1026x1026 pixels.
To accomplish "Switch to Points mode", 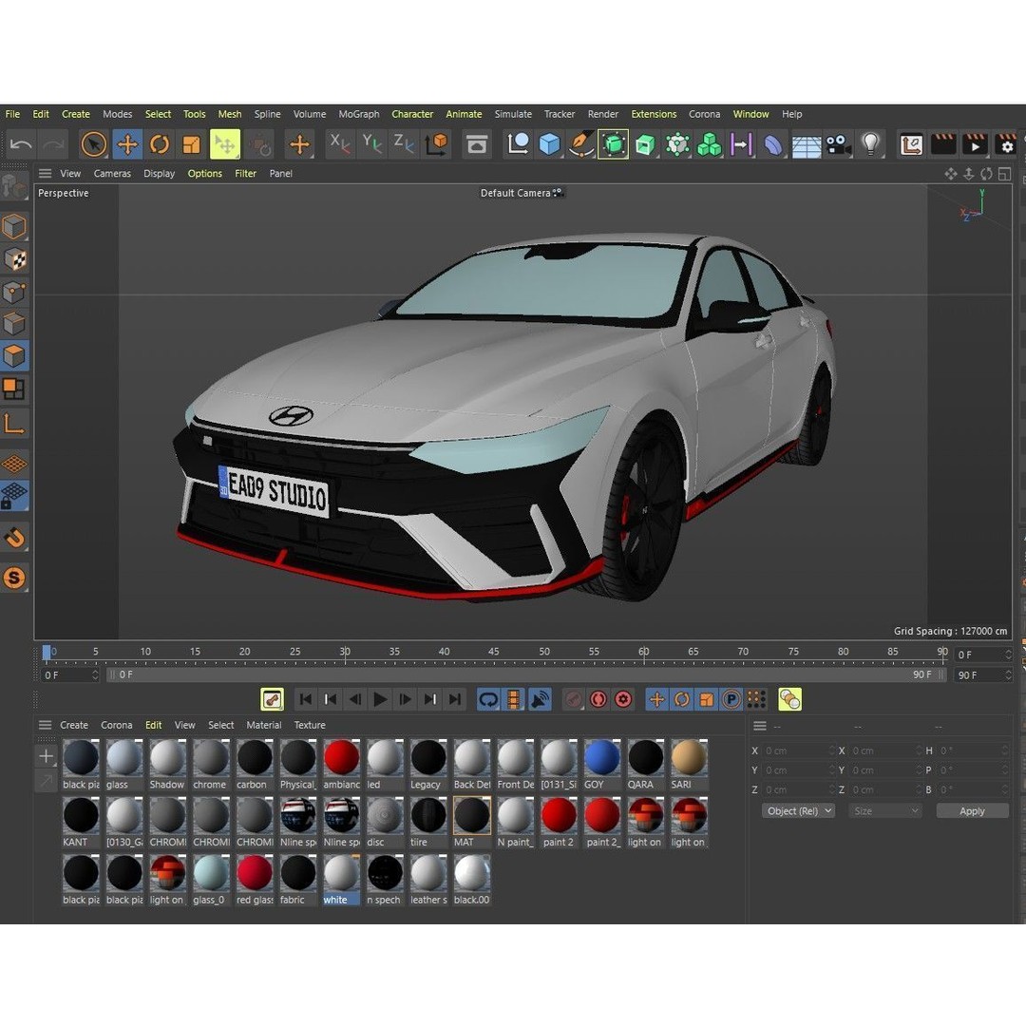I will tap(14, 292).
